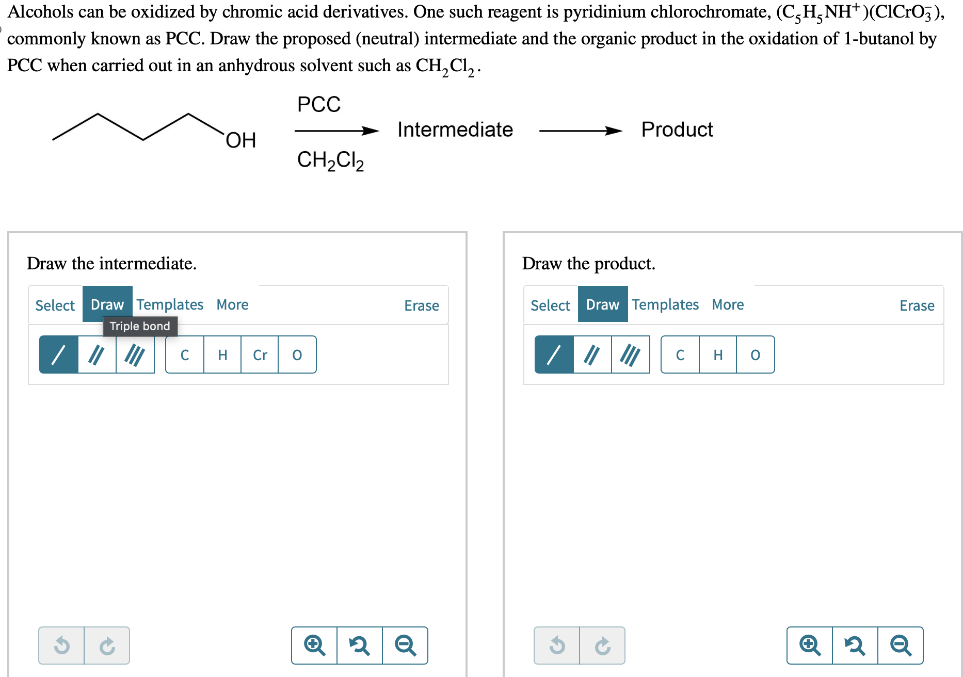Redo action in intermediate editor
Viewport: 963px width, 677px height.
click(x=107, y=646)
